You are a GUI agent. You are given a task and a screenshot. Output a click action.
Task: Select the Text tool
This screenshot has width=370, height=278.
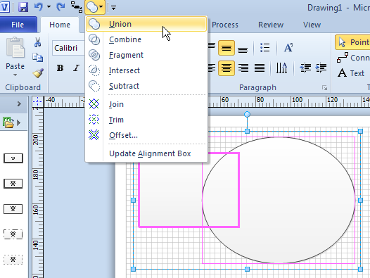tap(352, 73)
